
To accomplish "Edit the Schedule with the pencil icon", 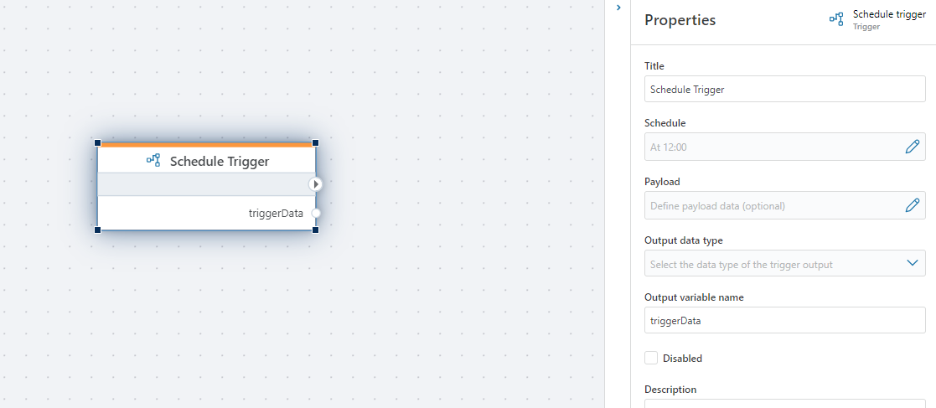I will (912, 147).
